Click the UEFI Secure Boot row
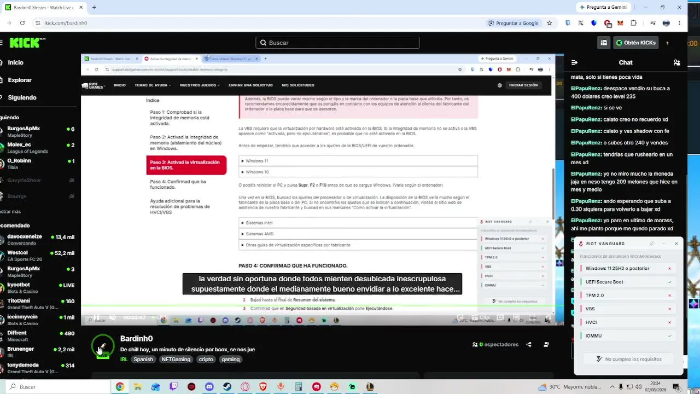Image resolution: width=700 pixels, height=394 pixels. pos(627,282)
